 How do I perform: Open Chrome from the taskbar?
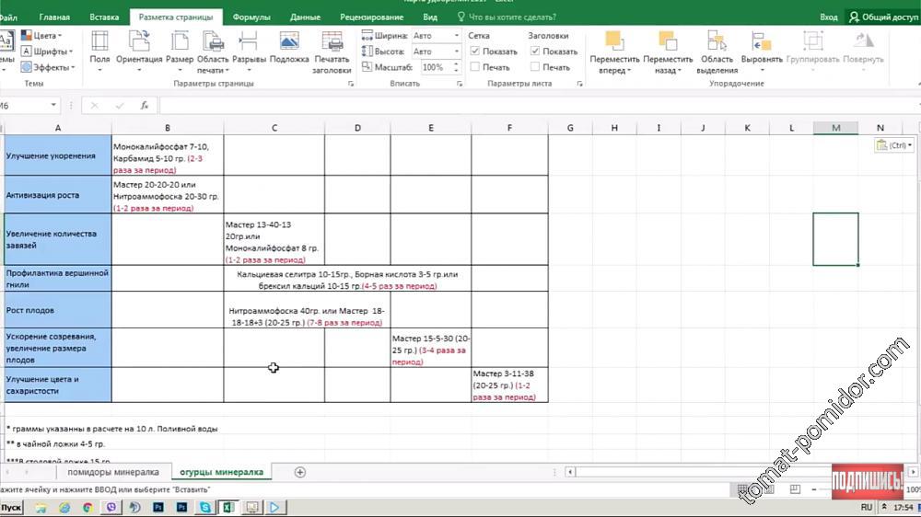(87, 507)
